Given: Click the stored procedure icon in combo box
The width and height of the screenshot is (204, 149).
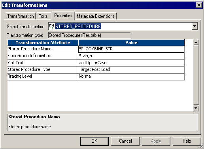Looking at the screenshot, I should [51, 26].
